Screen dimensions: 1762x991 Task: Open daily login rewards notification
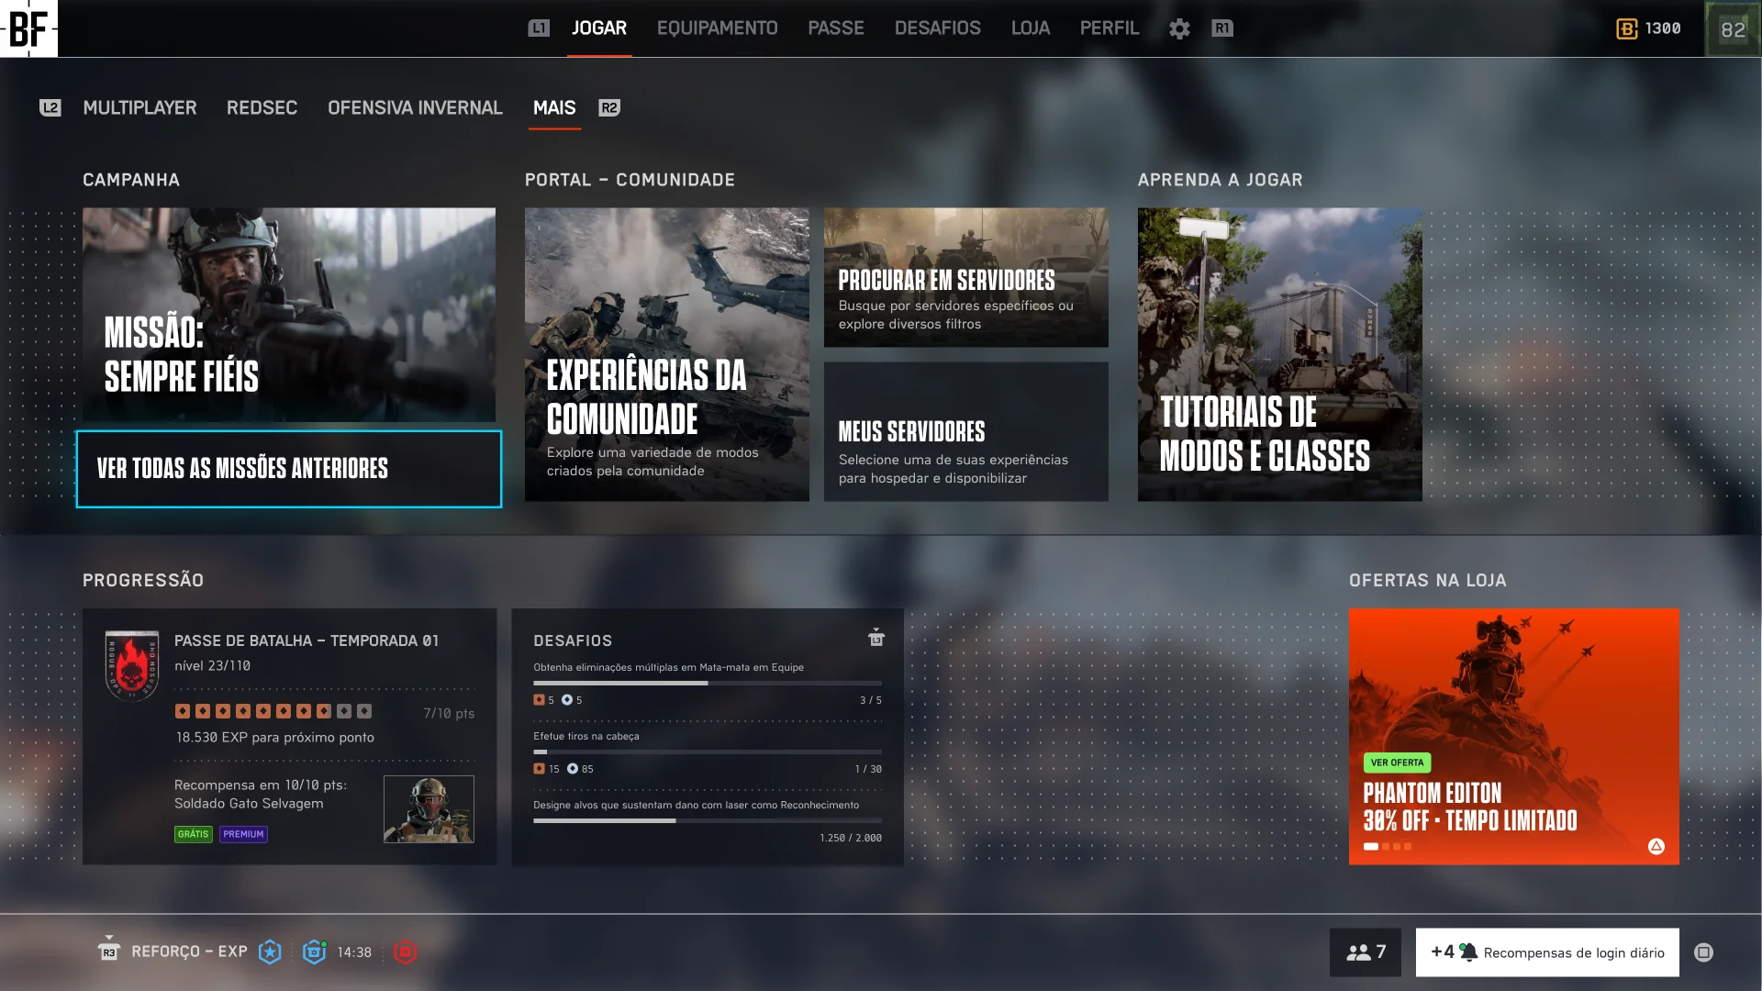click(x=1547, y=952)
